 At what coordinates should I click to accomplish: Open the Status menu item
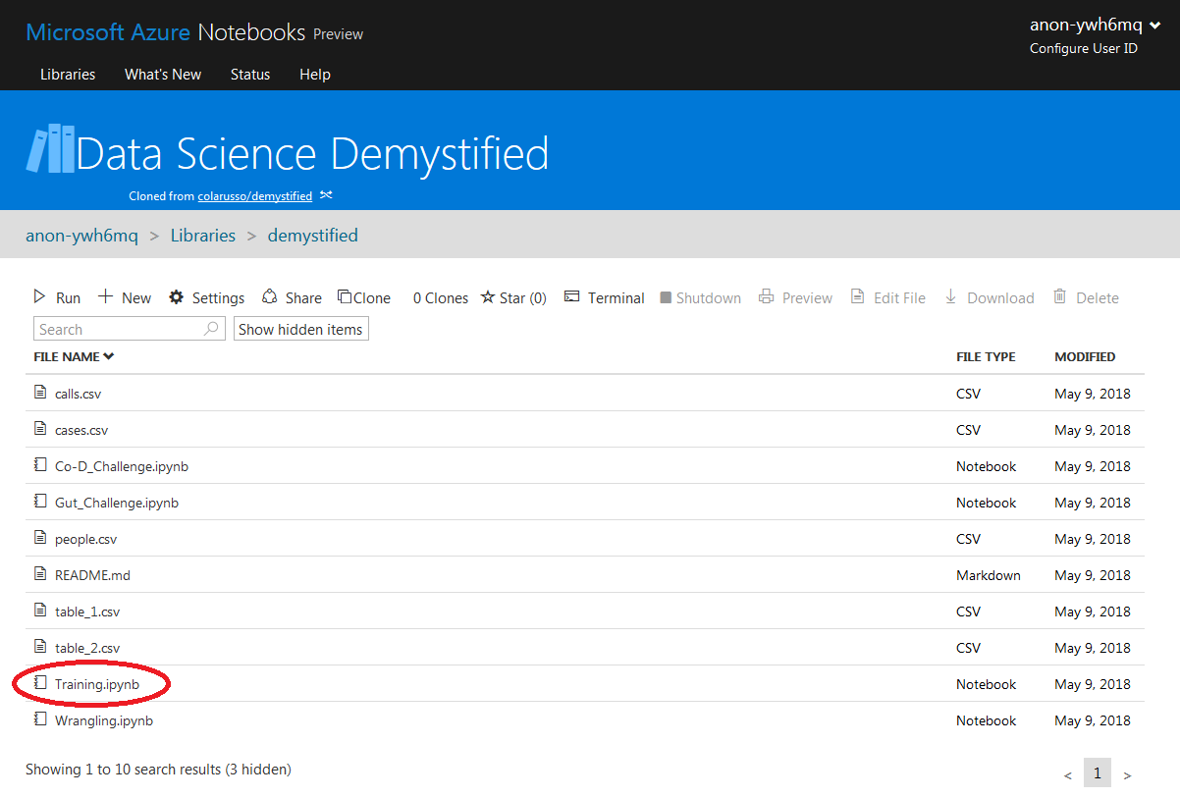pyautogui.click(x=250, y=75)
